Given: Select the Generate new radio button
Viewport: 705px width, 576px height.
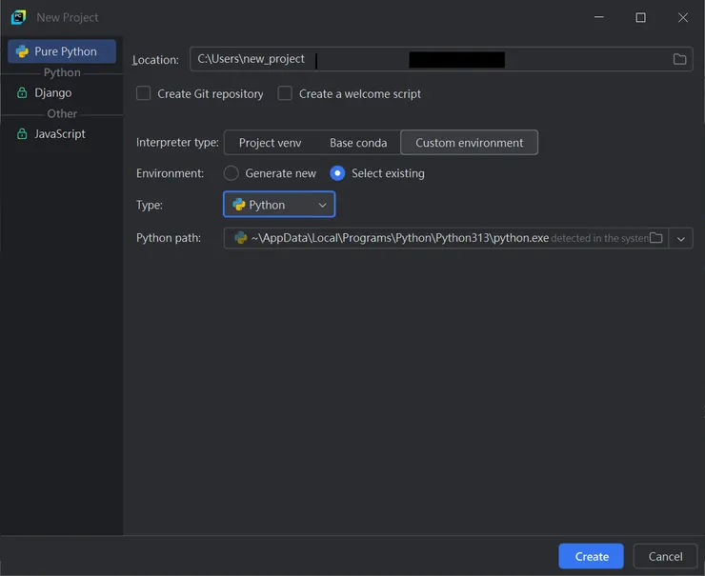Looking at the screenshot, I should [x=231, y=173].
